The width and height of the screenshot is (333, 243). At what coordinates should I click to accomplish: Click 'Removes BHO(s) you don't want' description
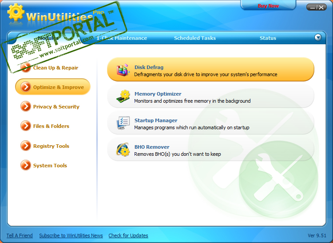click(177, 154)
